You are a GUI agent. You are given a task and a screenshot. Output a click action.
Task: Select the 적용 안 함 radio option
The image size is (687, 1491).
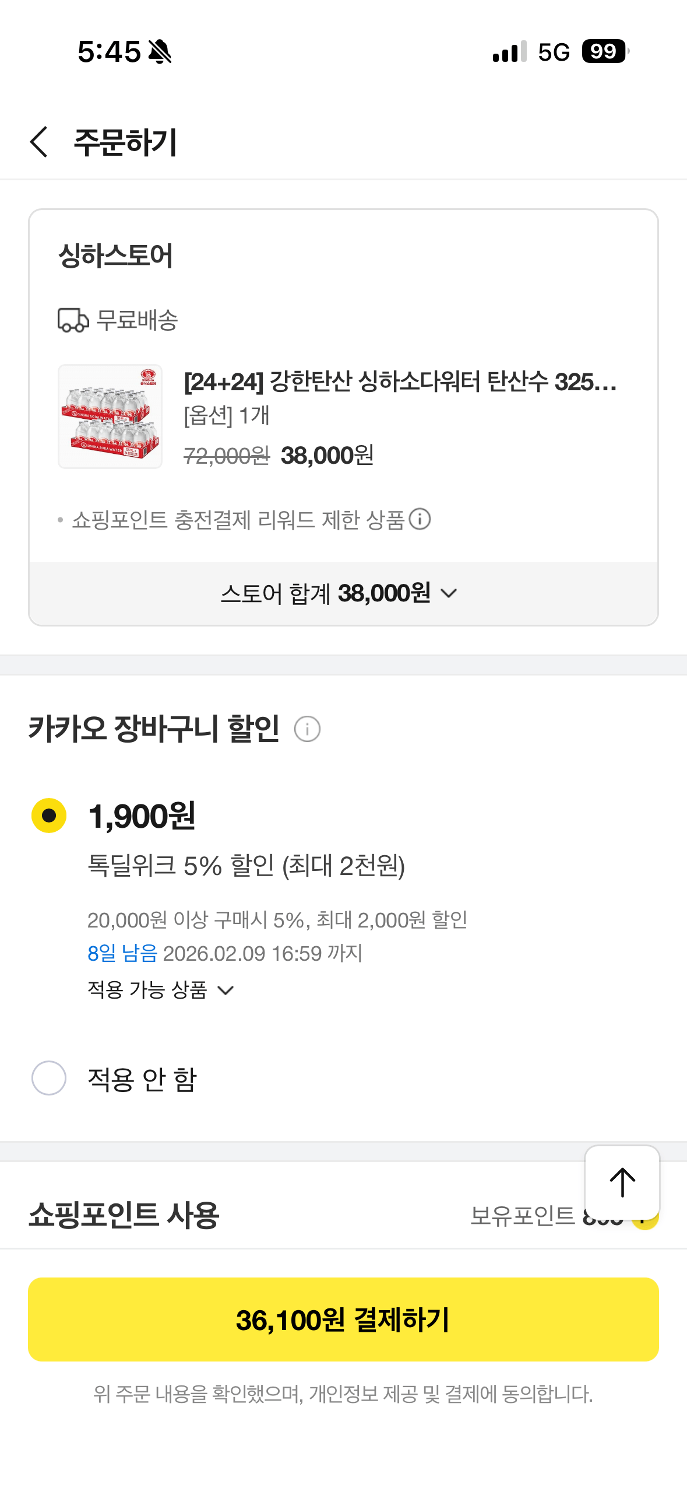point(49,1078)
